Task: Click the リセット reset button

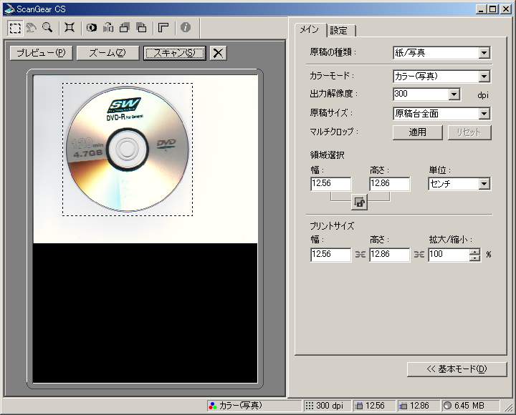Action: pos(469,132)
